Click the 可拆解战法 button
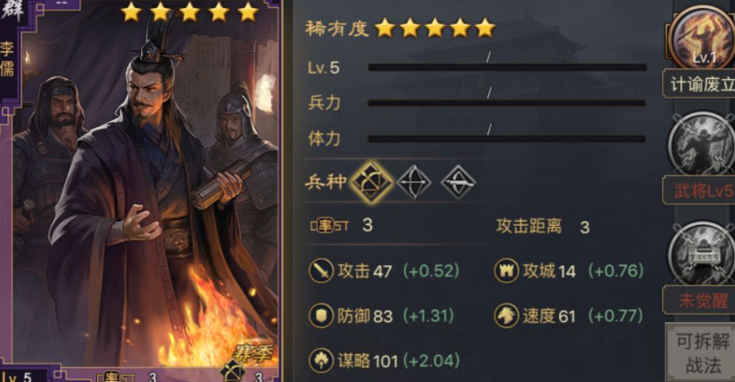735x382 pixels. click(701, 353)
